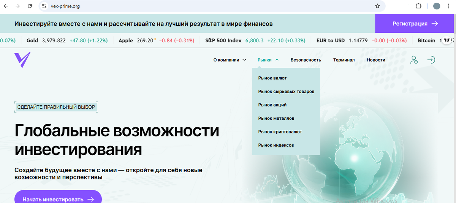The height and width of the screenshot is (203, 456).
Task: Select Рынок валют from dropdown
Action: pos(272,78)
